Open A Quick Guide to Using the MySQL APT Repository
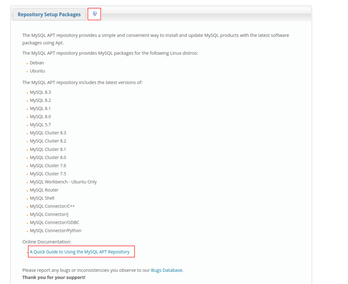 (80, 251)
